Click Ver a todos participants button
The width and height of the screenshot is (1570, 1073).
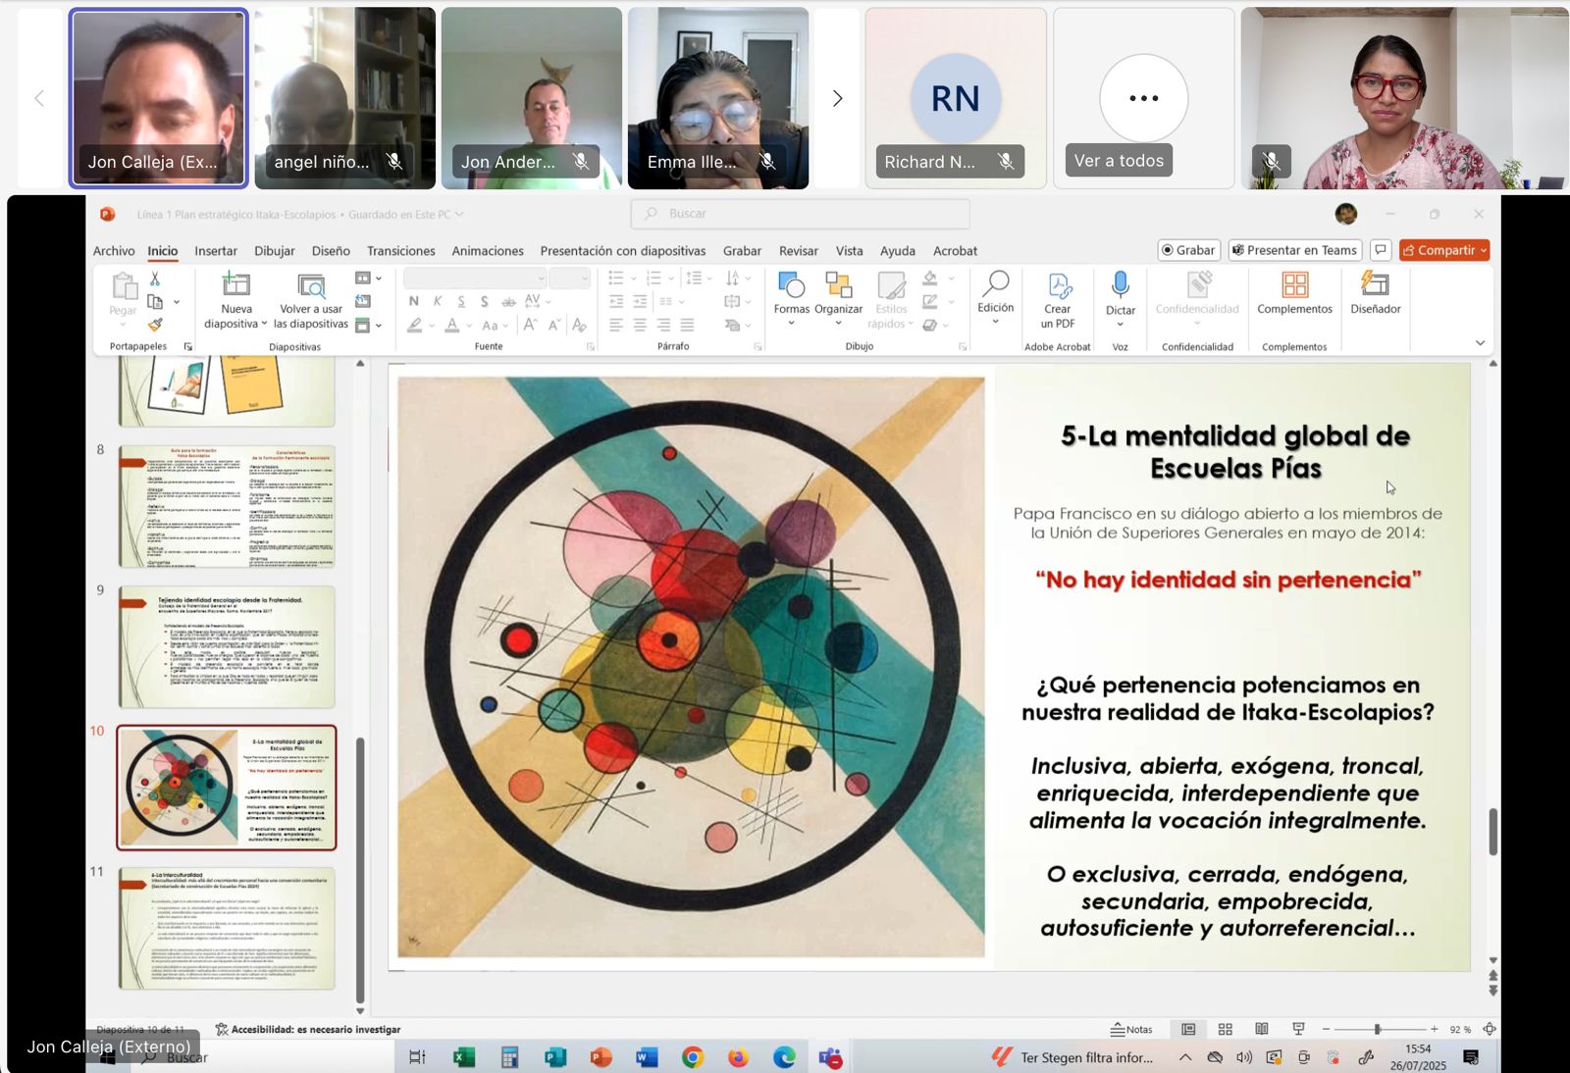coord(1119,161)
